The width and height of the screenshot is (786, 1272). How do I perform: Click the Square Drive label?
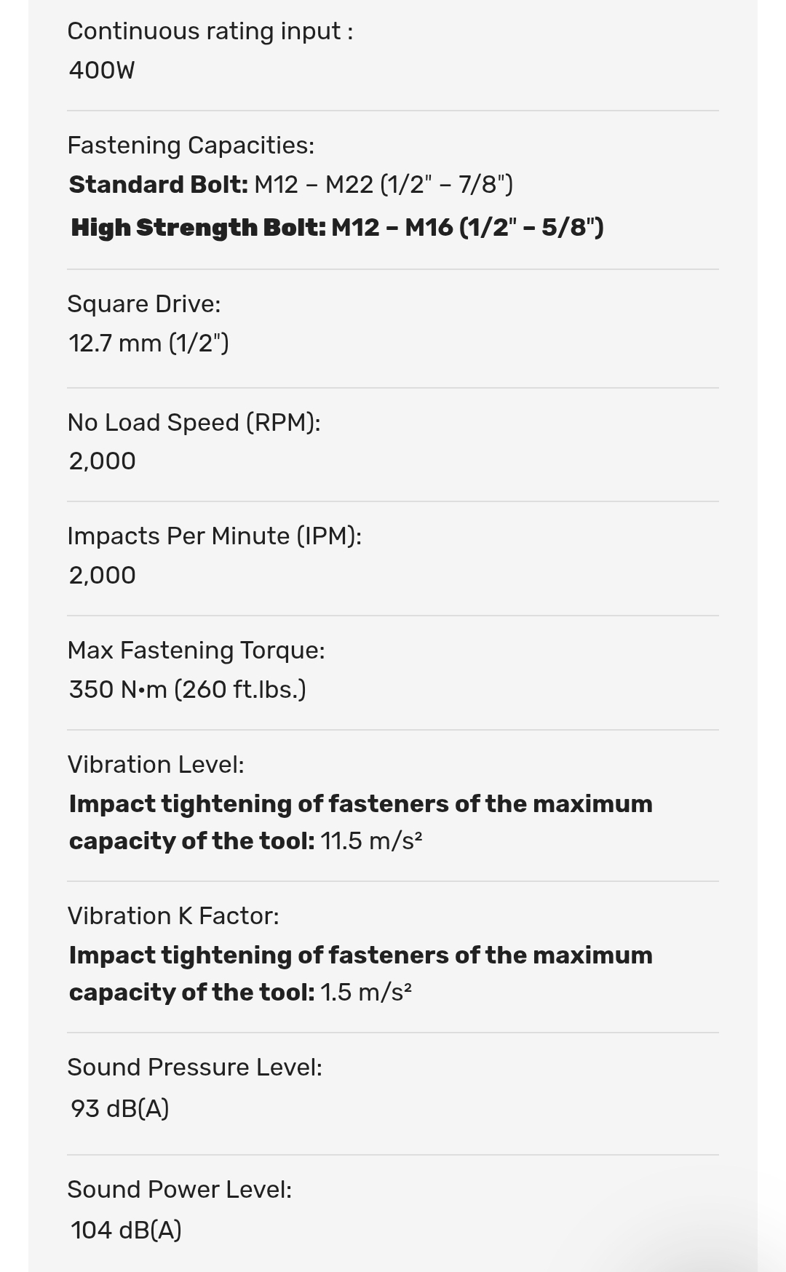[x=143, y=304]
